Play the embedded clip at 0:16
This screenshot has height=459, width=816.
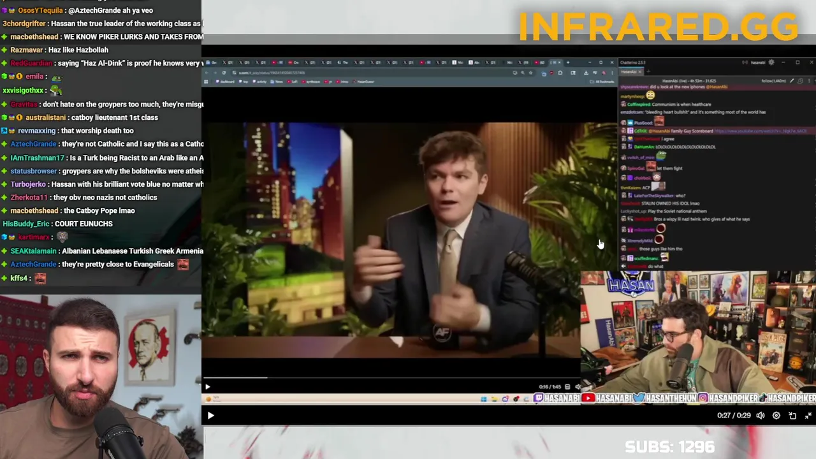click(207, 386)
